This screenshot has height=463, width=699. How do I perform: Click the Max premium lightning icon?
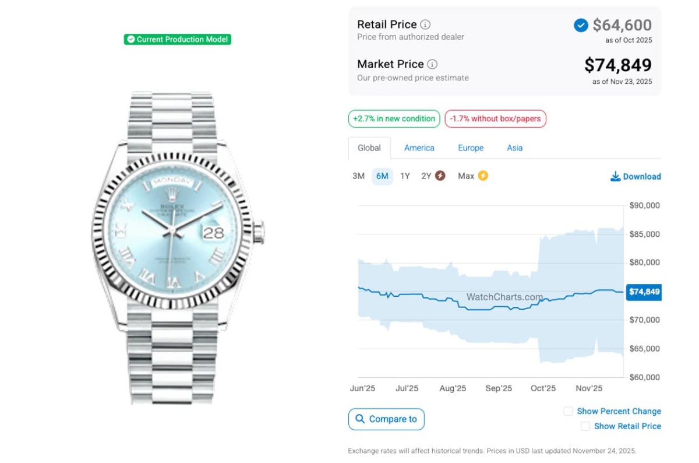pos(483,176)
